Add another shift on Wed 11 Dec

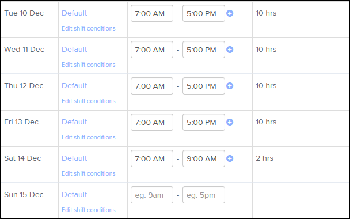click(x=230, y=50)
